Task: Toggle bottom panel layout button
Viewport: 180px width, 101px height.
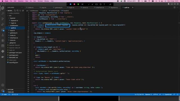Action: pos(172,4)
